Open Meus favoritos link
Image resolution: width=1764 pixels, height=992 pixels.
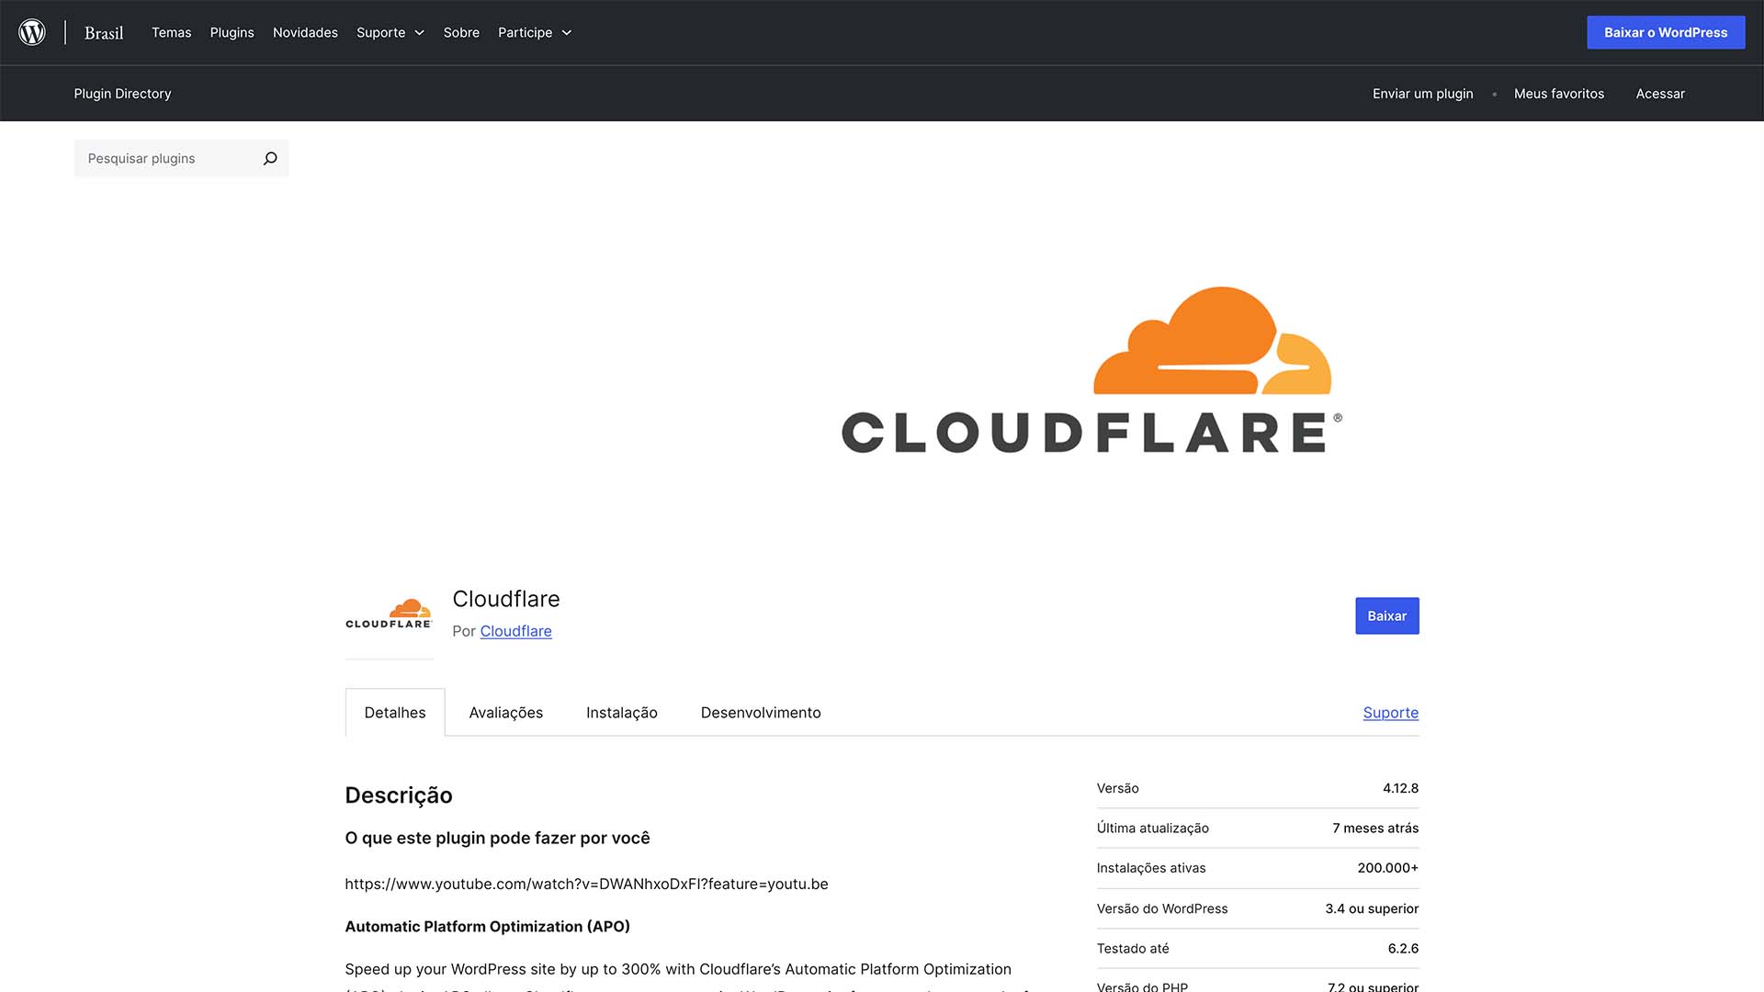click(1559, 94)
